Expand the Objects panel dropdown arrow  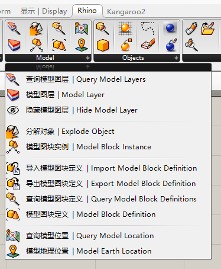[176, 58]
